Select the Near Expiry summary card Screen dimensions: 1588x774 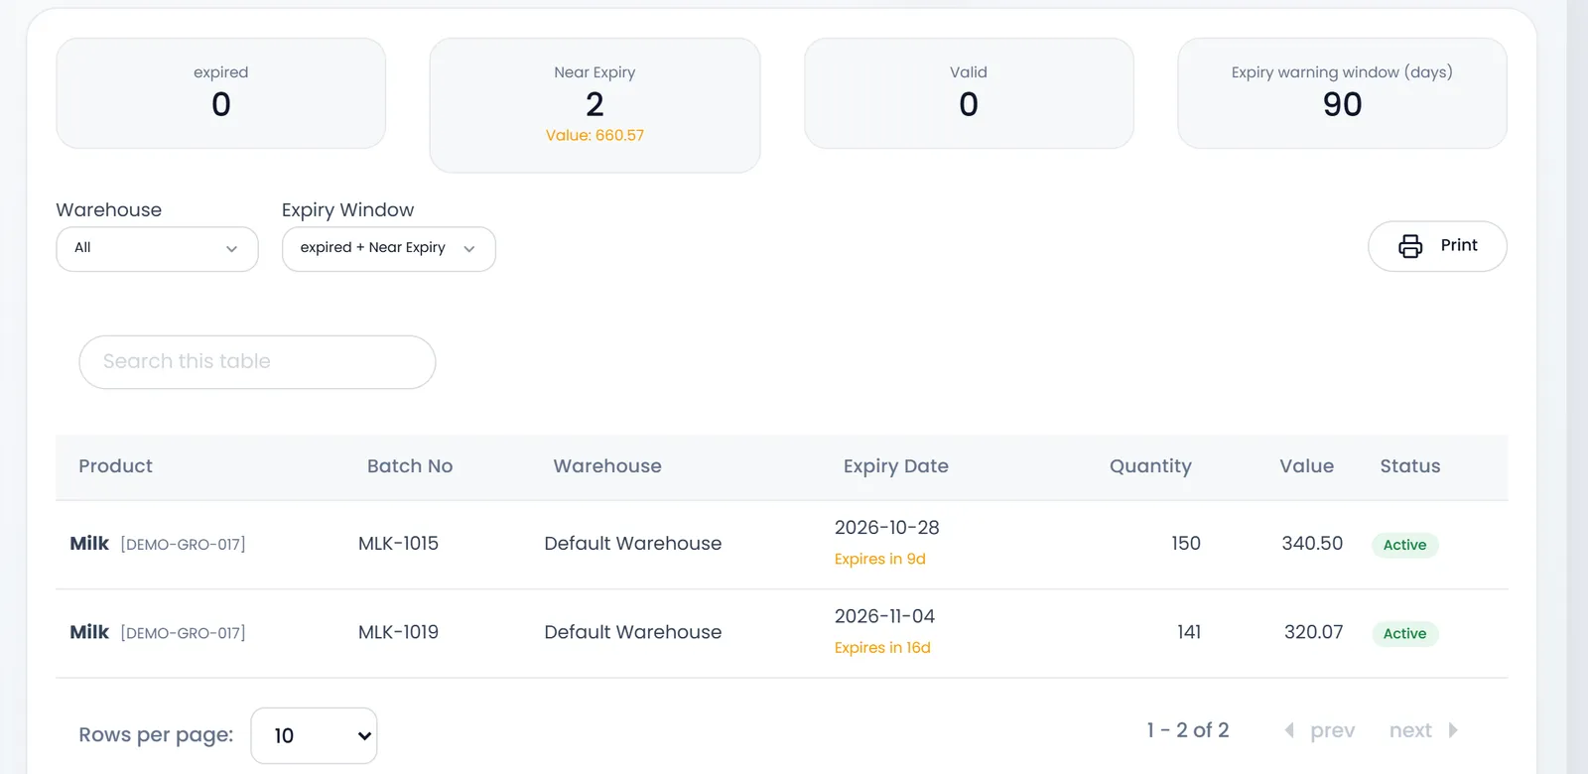[595, 105]
